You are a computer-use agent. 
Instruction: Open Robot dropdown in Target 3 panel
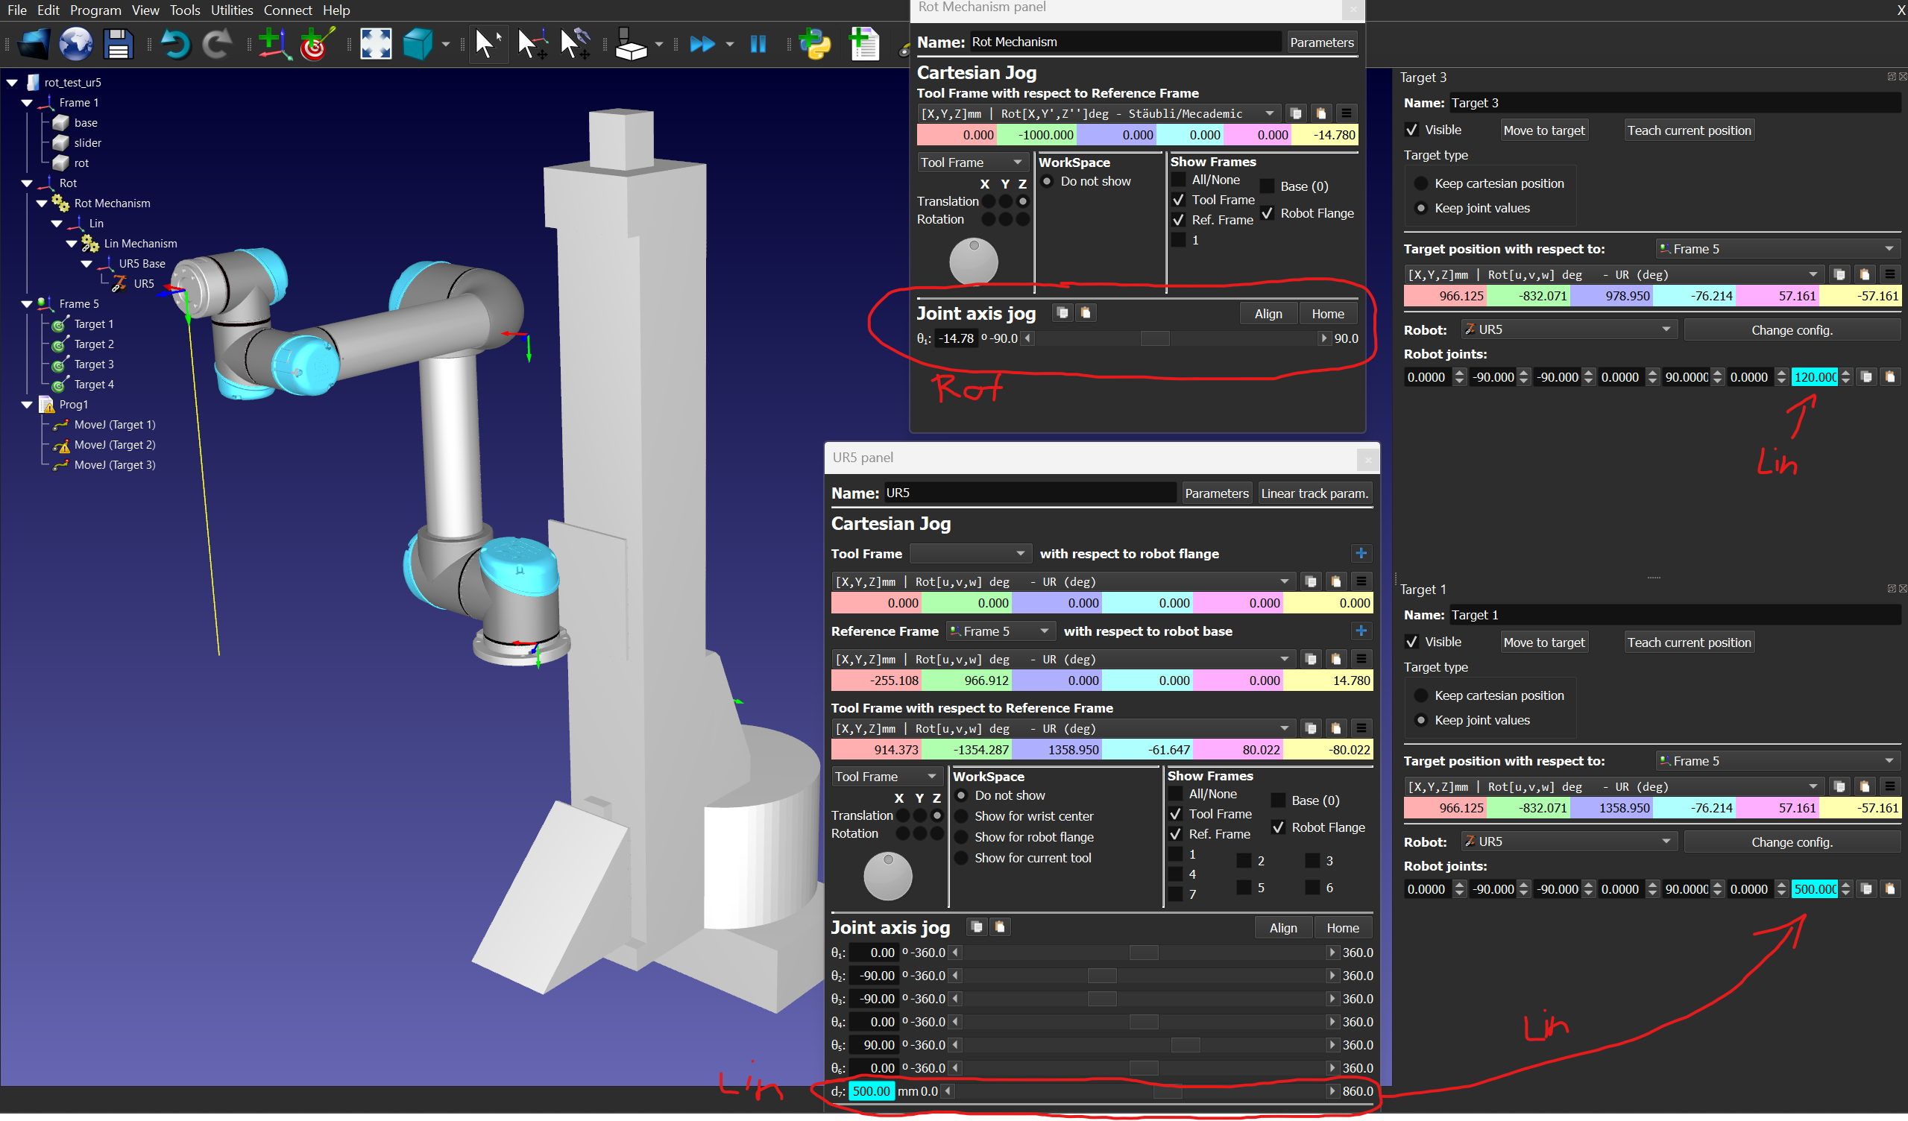click(1569, 329)
